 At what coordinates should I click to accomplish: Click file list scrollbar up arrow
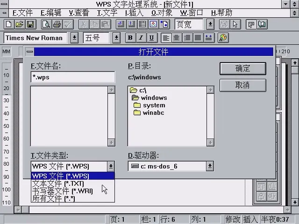point(111,90)
